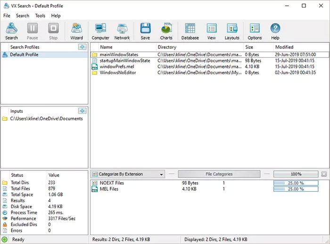Image resolution: width=330 pixels, height=244 pixels.
Task: Sort results by Size column header
Action: pyautogui.click(x=258, y=47)
